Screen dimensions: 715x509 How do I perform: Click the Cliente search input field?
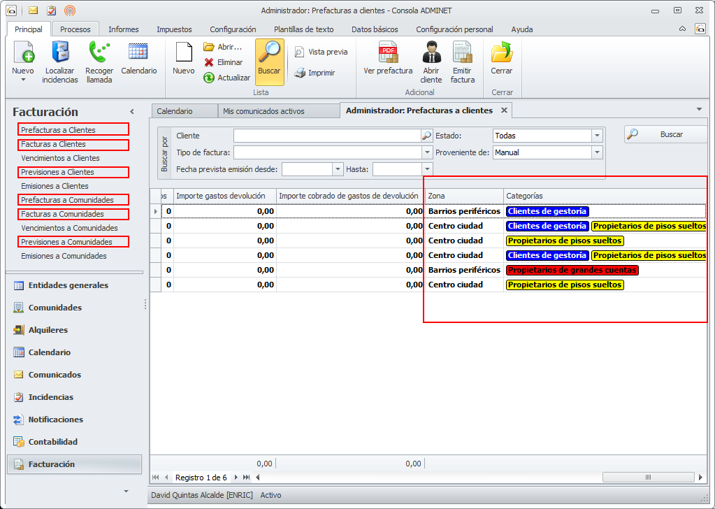[326, 136]
